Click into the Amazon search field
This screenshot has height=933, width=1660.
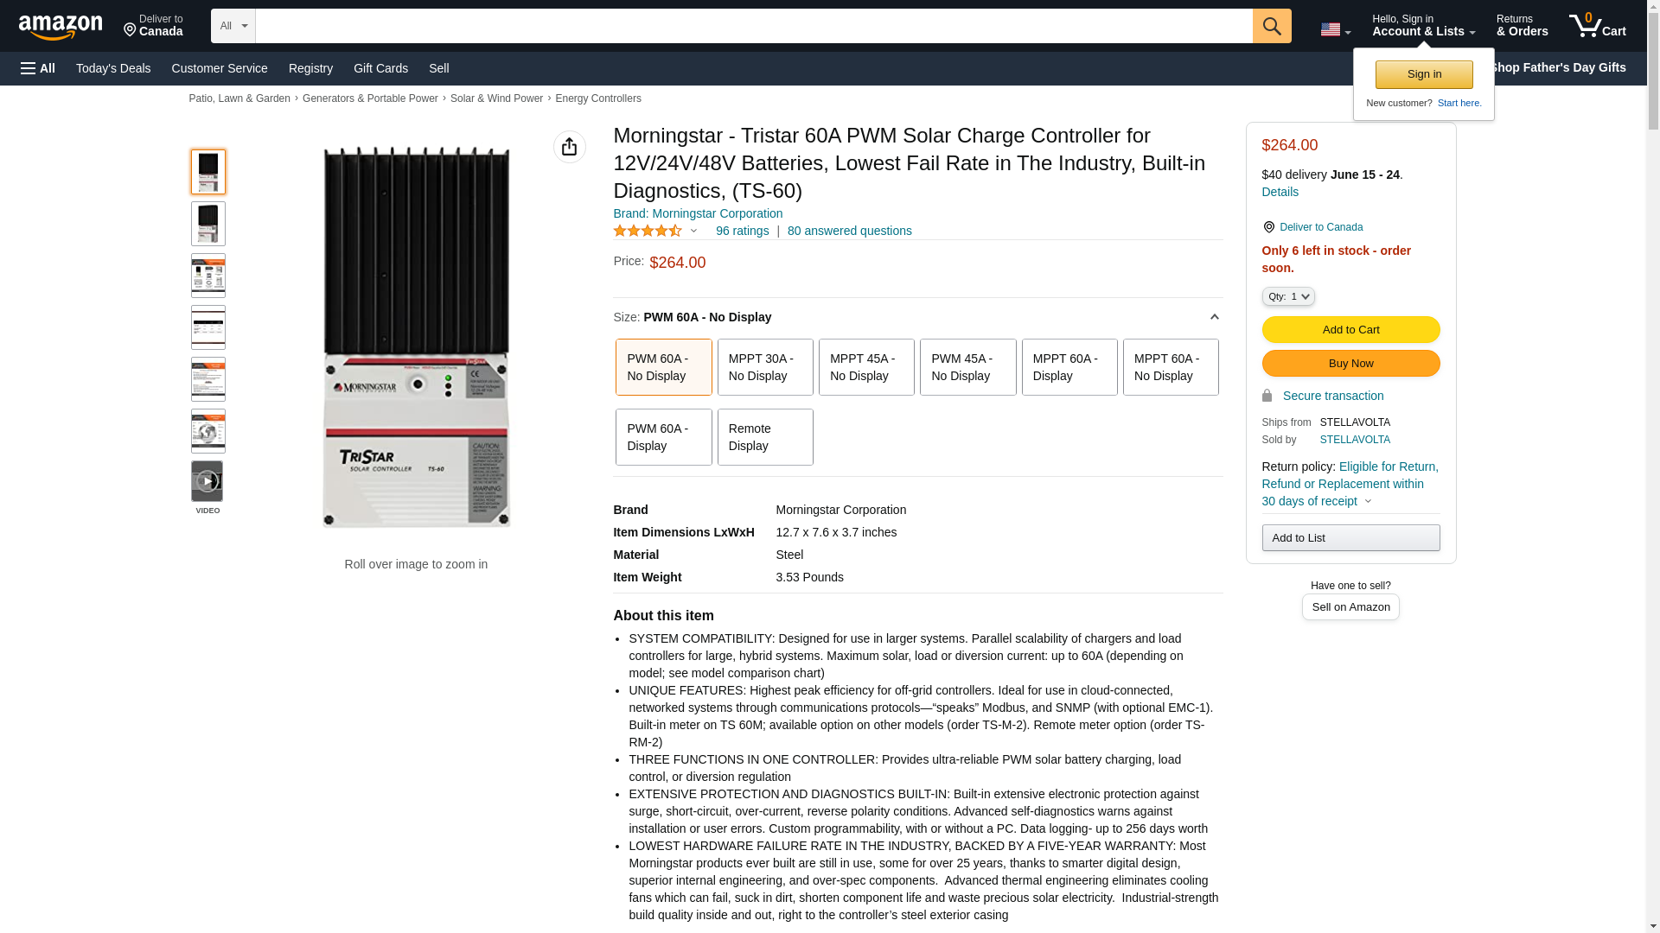click(x=752, y=26)
